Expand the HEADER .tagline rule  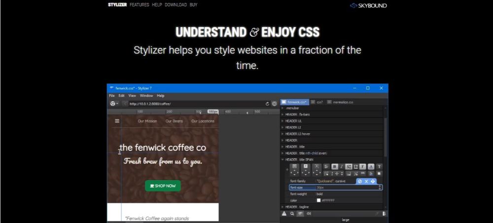[x=282, y=207]
